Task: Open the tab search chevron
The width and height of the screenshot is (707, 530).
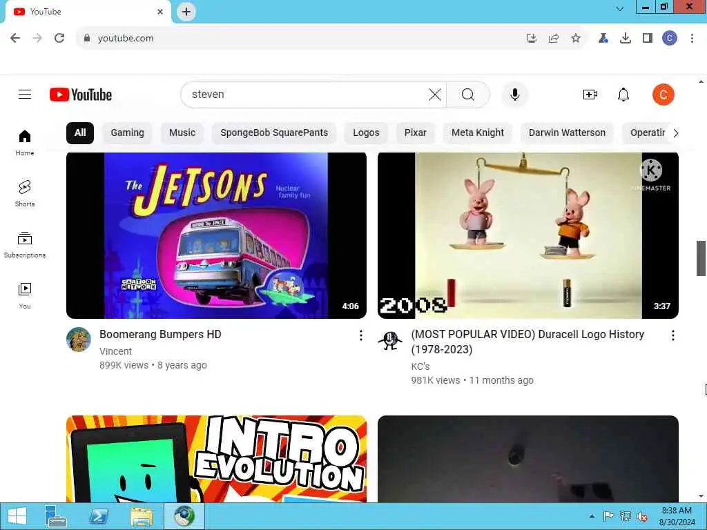Action: coord(620,9)
